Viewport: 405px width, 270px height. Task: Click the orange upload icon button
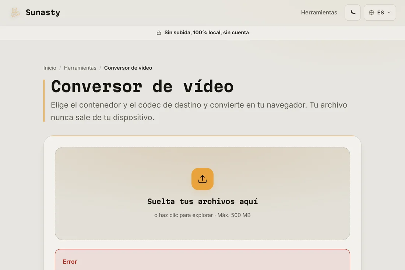click(x=202, y=179)
